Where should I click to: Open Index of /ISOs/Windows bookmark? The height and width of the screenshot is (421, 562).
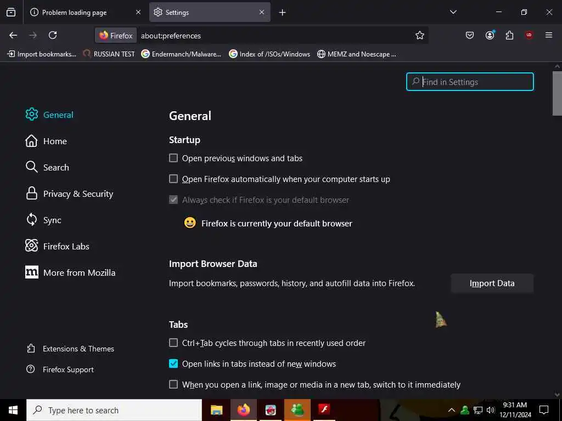pos(269,54)
